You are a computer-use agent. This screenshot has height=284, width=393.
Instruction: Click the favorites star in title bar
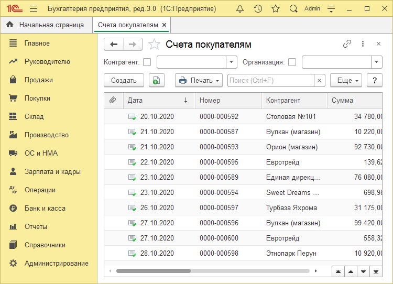(276, 9)
